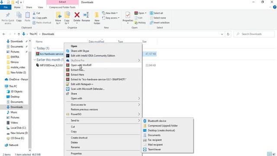
Task: Click the Search Downloads field
Action: (254, 34)
